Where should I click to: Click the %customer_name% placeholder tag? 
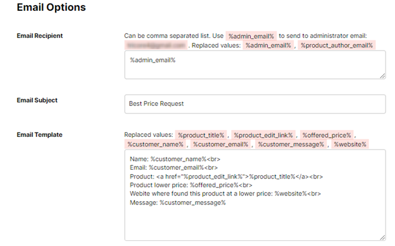pyautogui.click(x=155, y=144)
